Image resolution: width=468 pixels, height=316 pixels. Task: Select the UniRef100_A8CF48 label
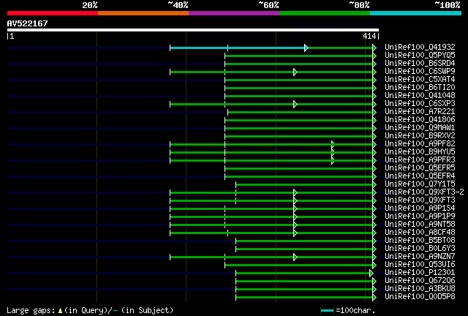420,233
